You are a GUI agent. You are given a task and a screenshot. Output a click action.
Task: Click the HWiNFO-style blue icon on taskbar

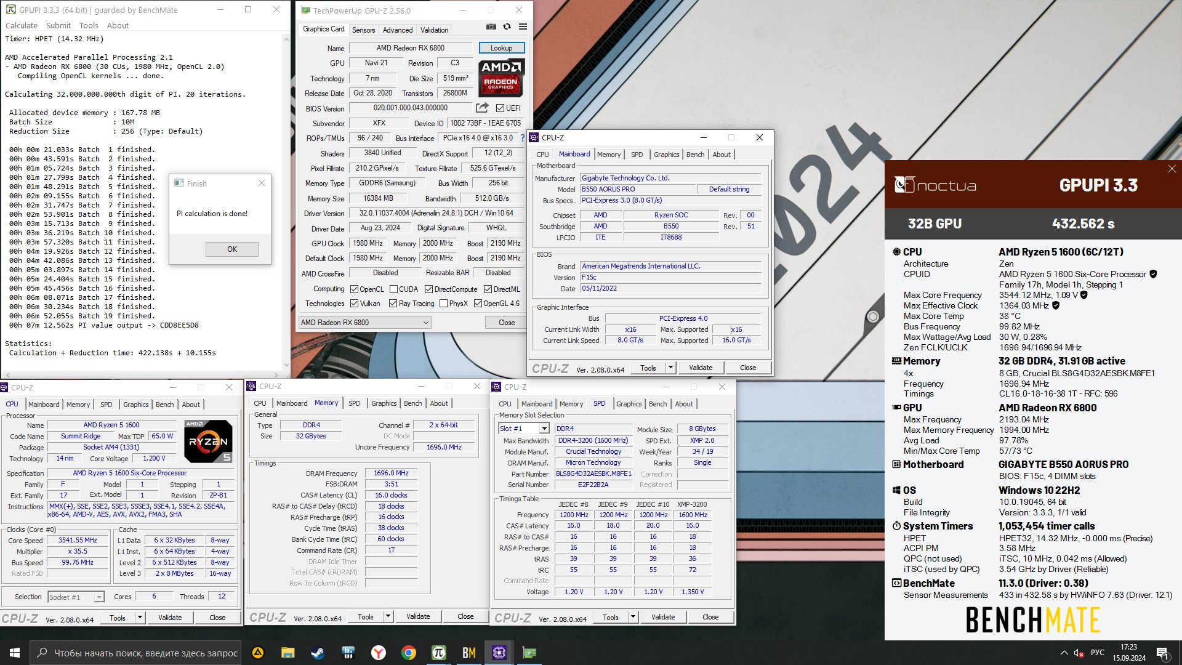pyautogui.click(x=348, y=653)
